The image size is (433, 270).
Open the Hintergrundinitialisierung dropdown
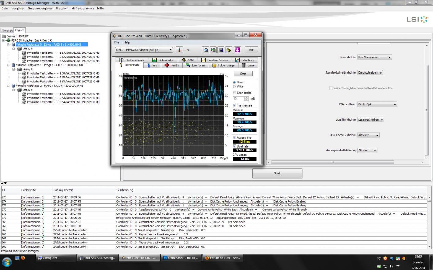(367, 151)
